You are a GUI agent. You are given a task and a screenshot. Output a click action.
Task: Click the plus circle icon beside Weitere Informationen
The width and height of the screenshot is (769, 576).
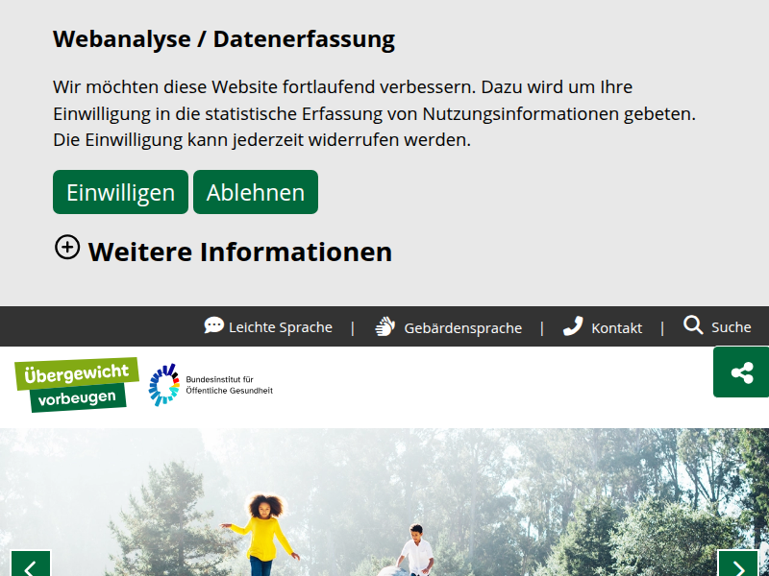(x=67, y=247)
